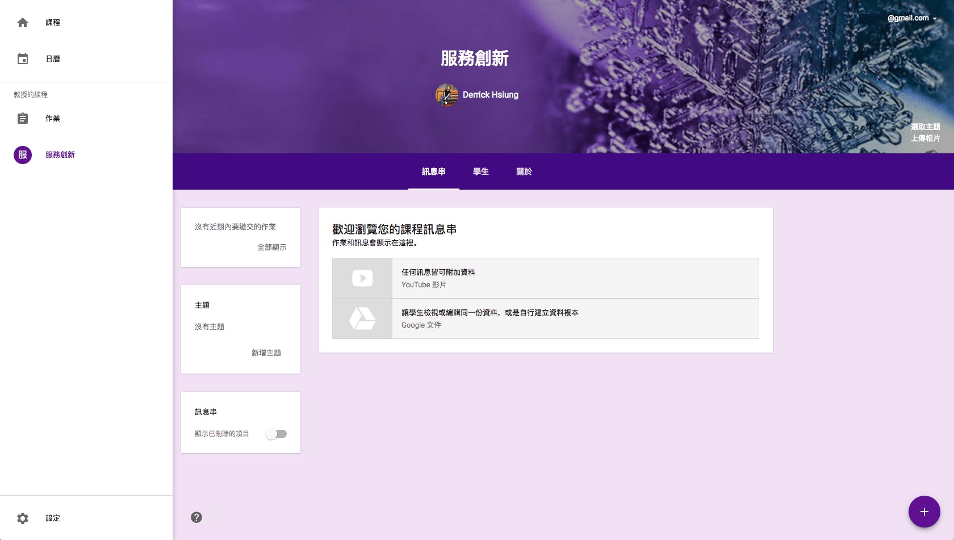Viewport: 954px width, 540px height.
Task: Open the help question mark icon
Action: [x=196, y=517]
